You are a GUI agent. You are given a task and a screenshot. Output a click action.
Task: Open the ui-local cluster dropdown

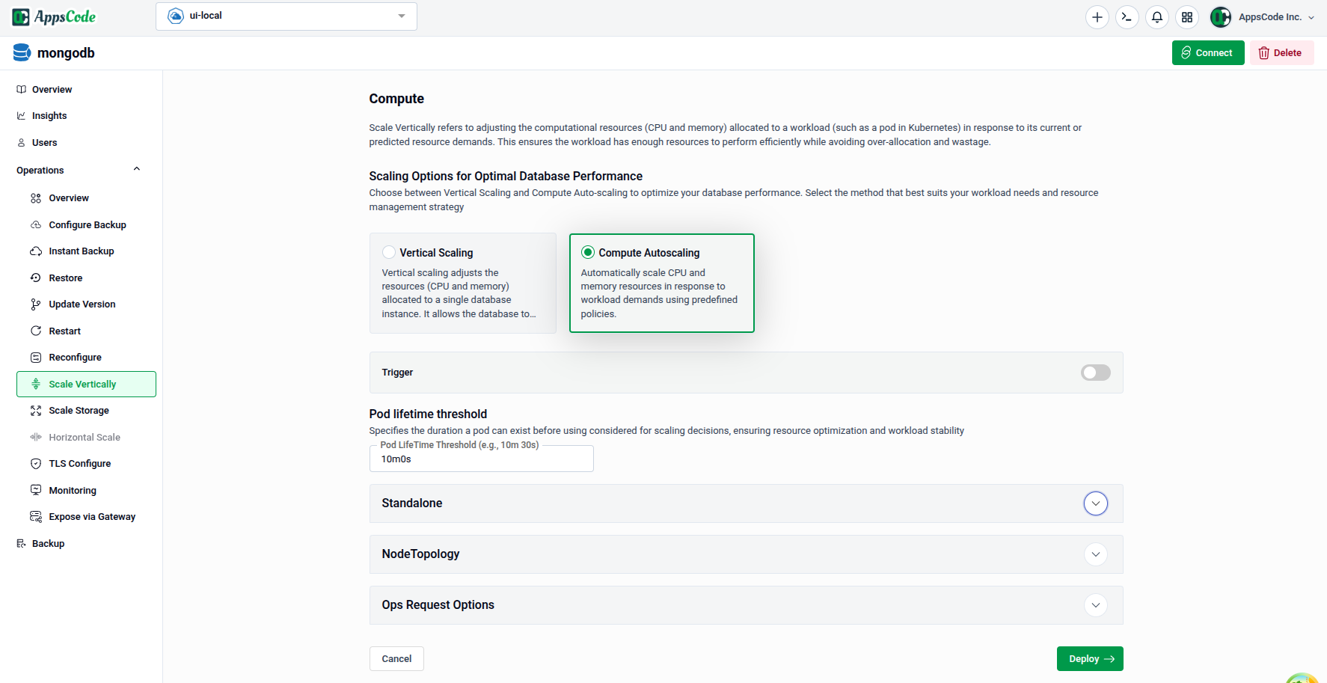point(286,16)
